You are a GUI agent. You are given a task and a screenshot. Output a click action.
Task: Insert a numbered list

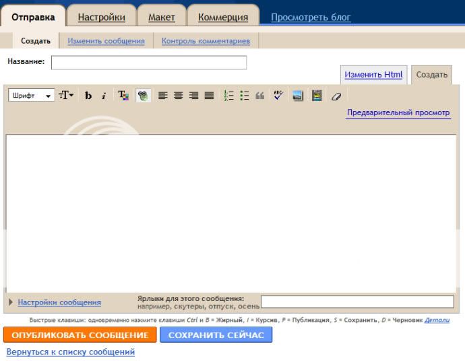click(228, 96)
